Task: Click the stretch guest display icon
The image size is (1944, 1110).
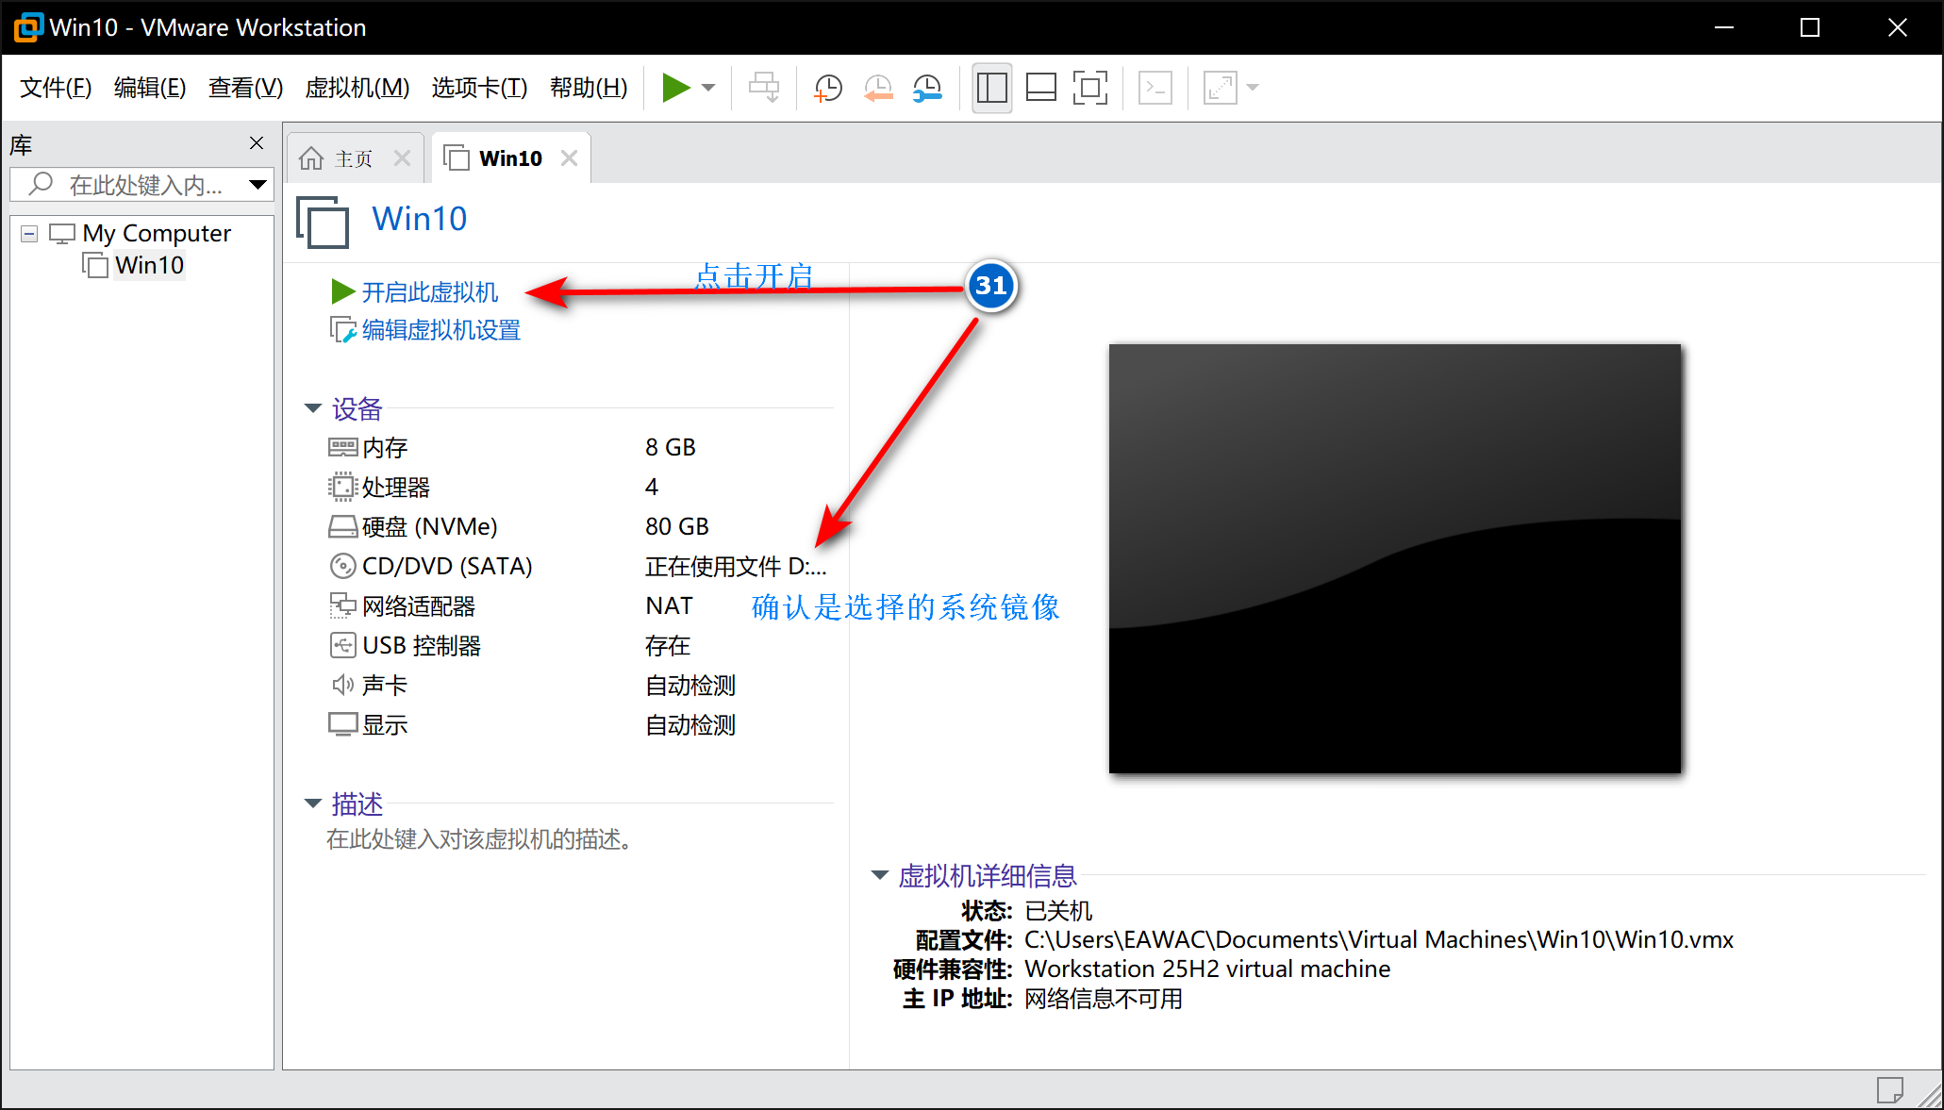Action: pyautogui.click(x=1220, y=88)
